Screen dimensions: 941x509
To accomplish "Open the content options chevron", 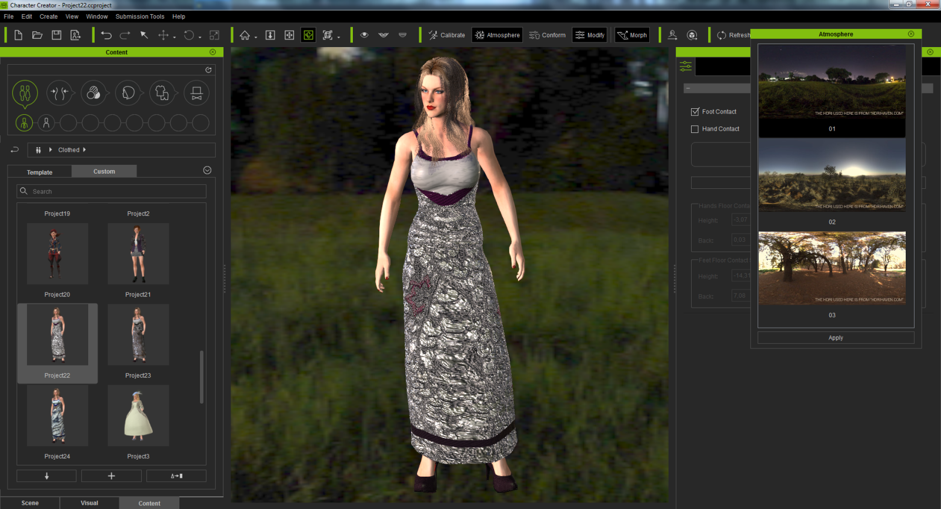I will point(207,171).
